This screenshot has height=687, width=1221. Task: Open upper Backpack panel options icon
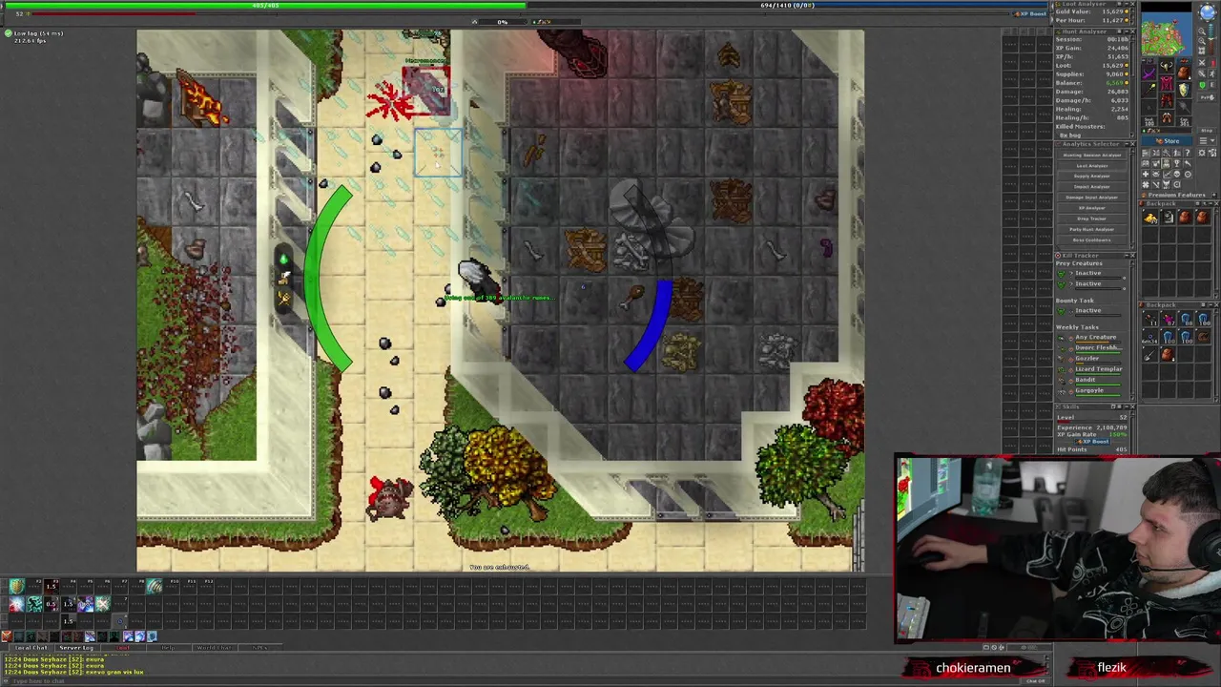coord(1198,203)
